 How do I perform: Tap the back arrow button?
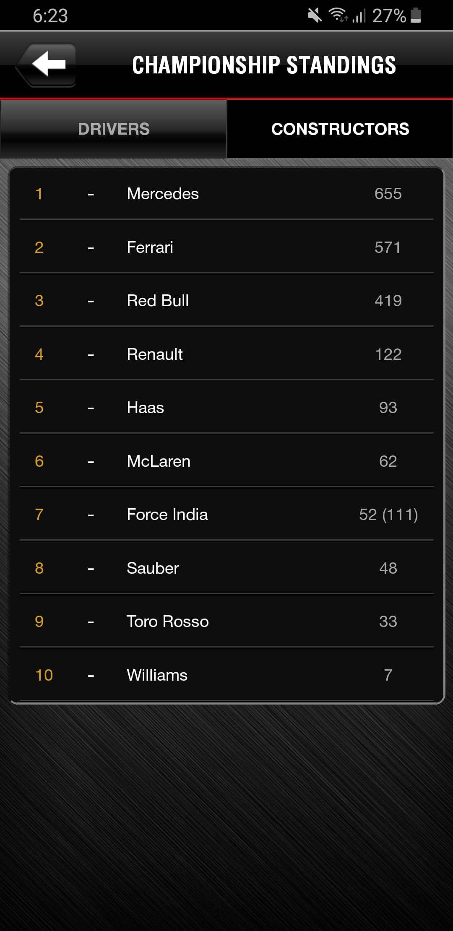click(47, 65)
